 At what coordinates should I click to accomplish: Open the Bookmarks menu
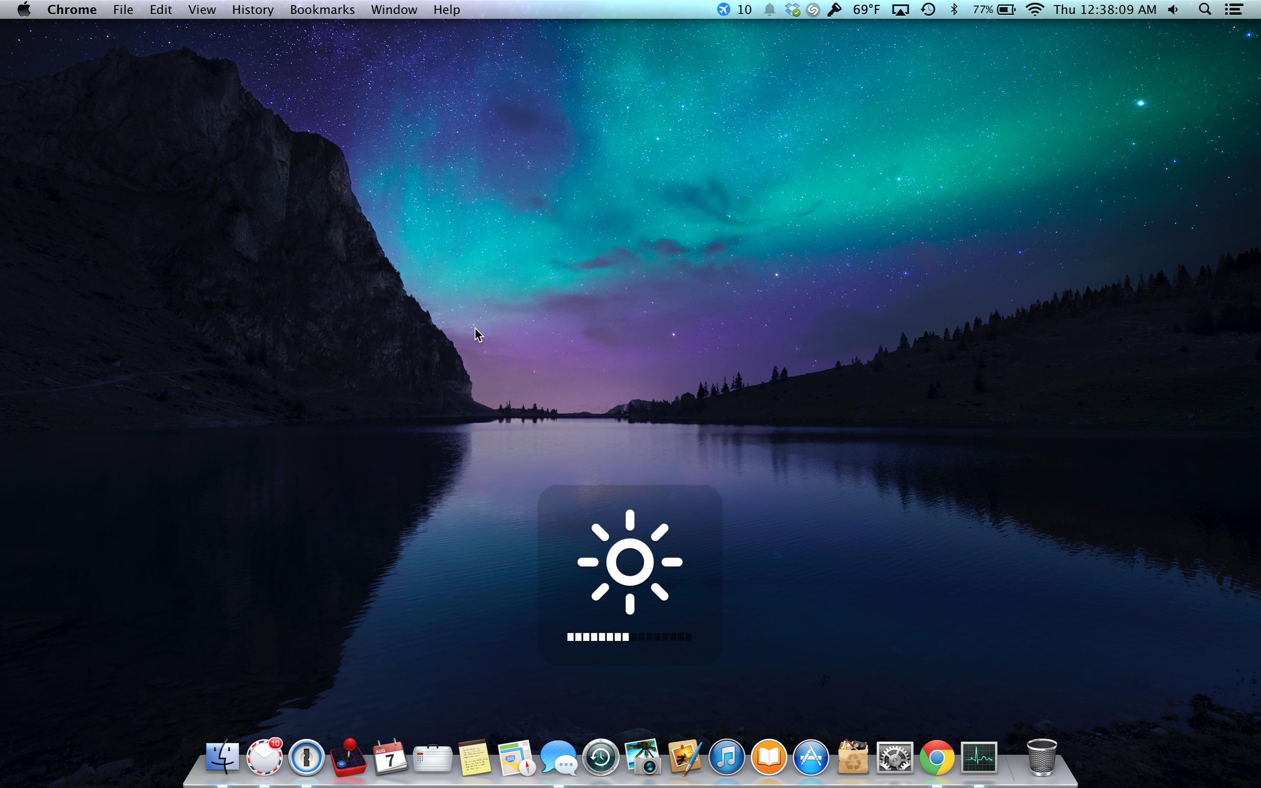pyautogui.click(x=322, y=9)
